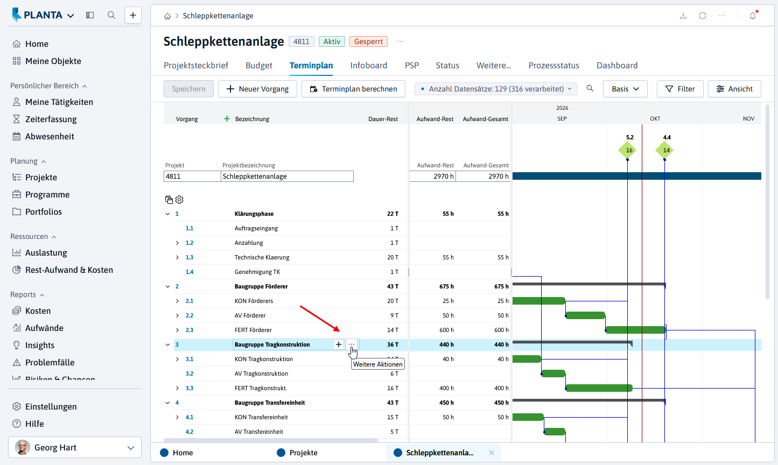Screen dimensions: 778x465
Task: Collapse Baugruppe Transfereinheit group
Action: pos(167,403)
